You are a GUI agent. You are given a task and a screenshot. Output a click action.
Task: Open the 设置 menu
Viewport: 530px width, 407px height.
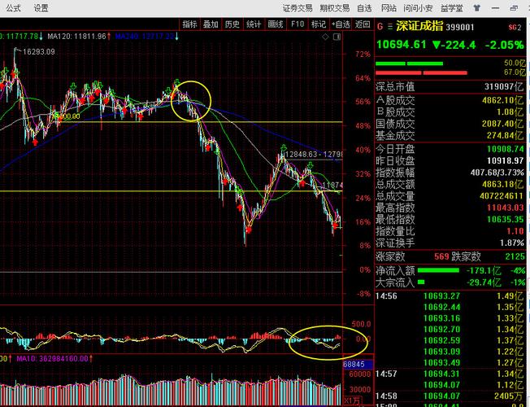(x=41, y=8)
